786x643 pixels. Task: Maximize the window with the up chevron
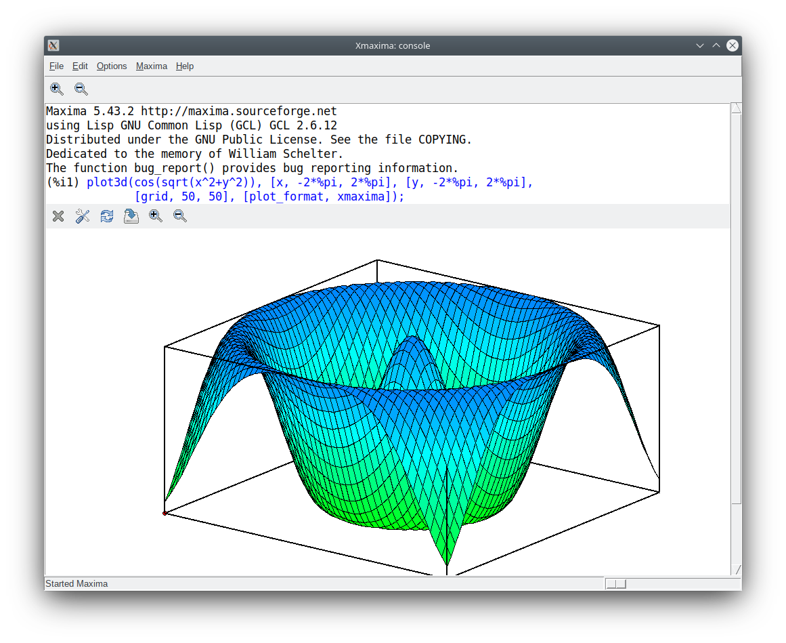[716, 45]
